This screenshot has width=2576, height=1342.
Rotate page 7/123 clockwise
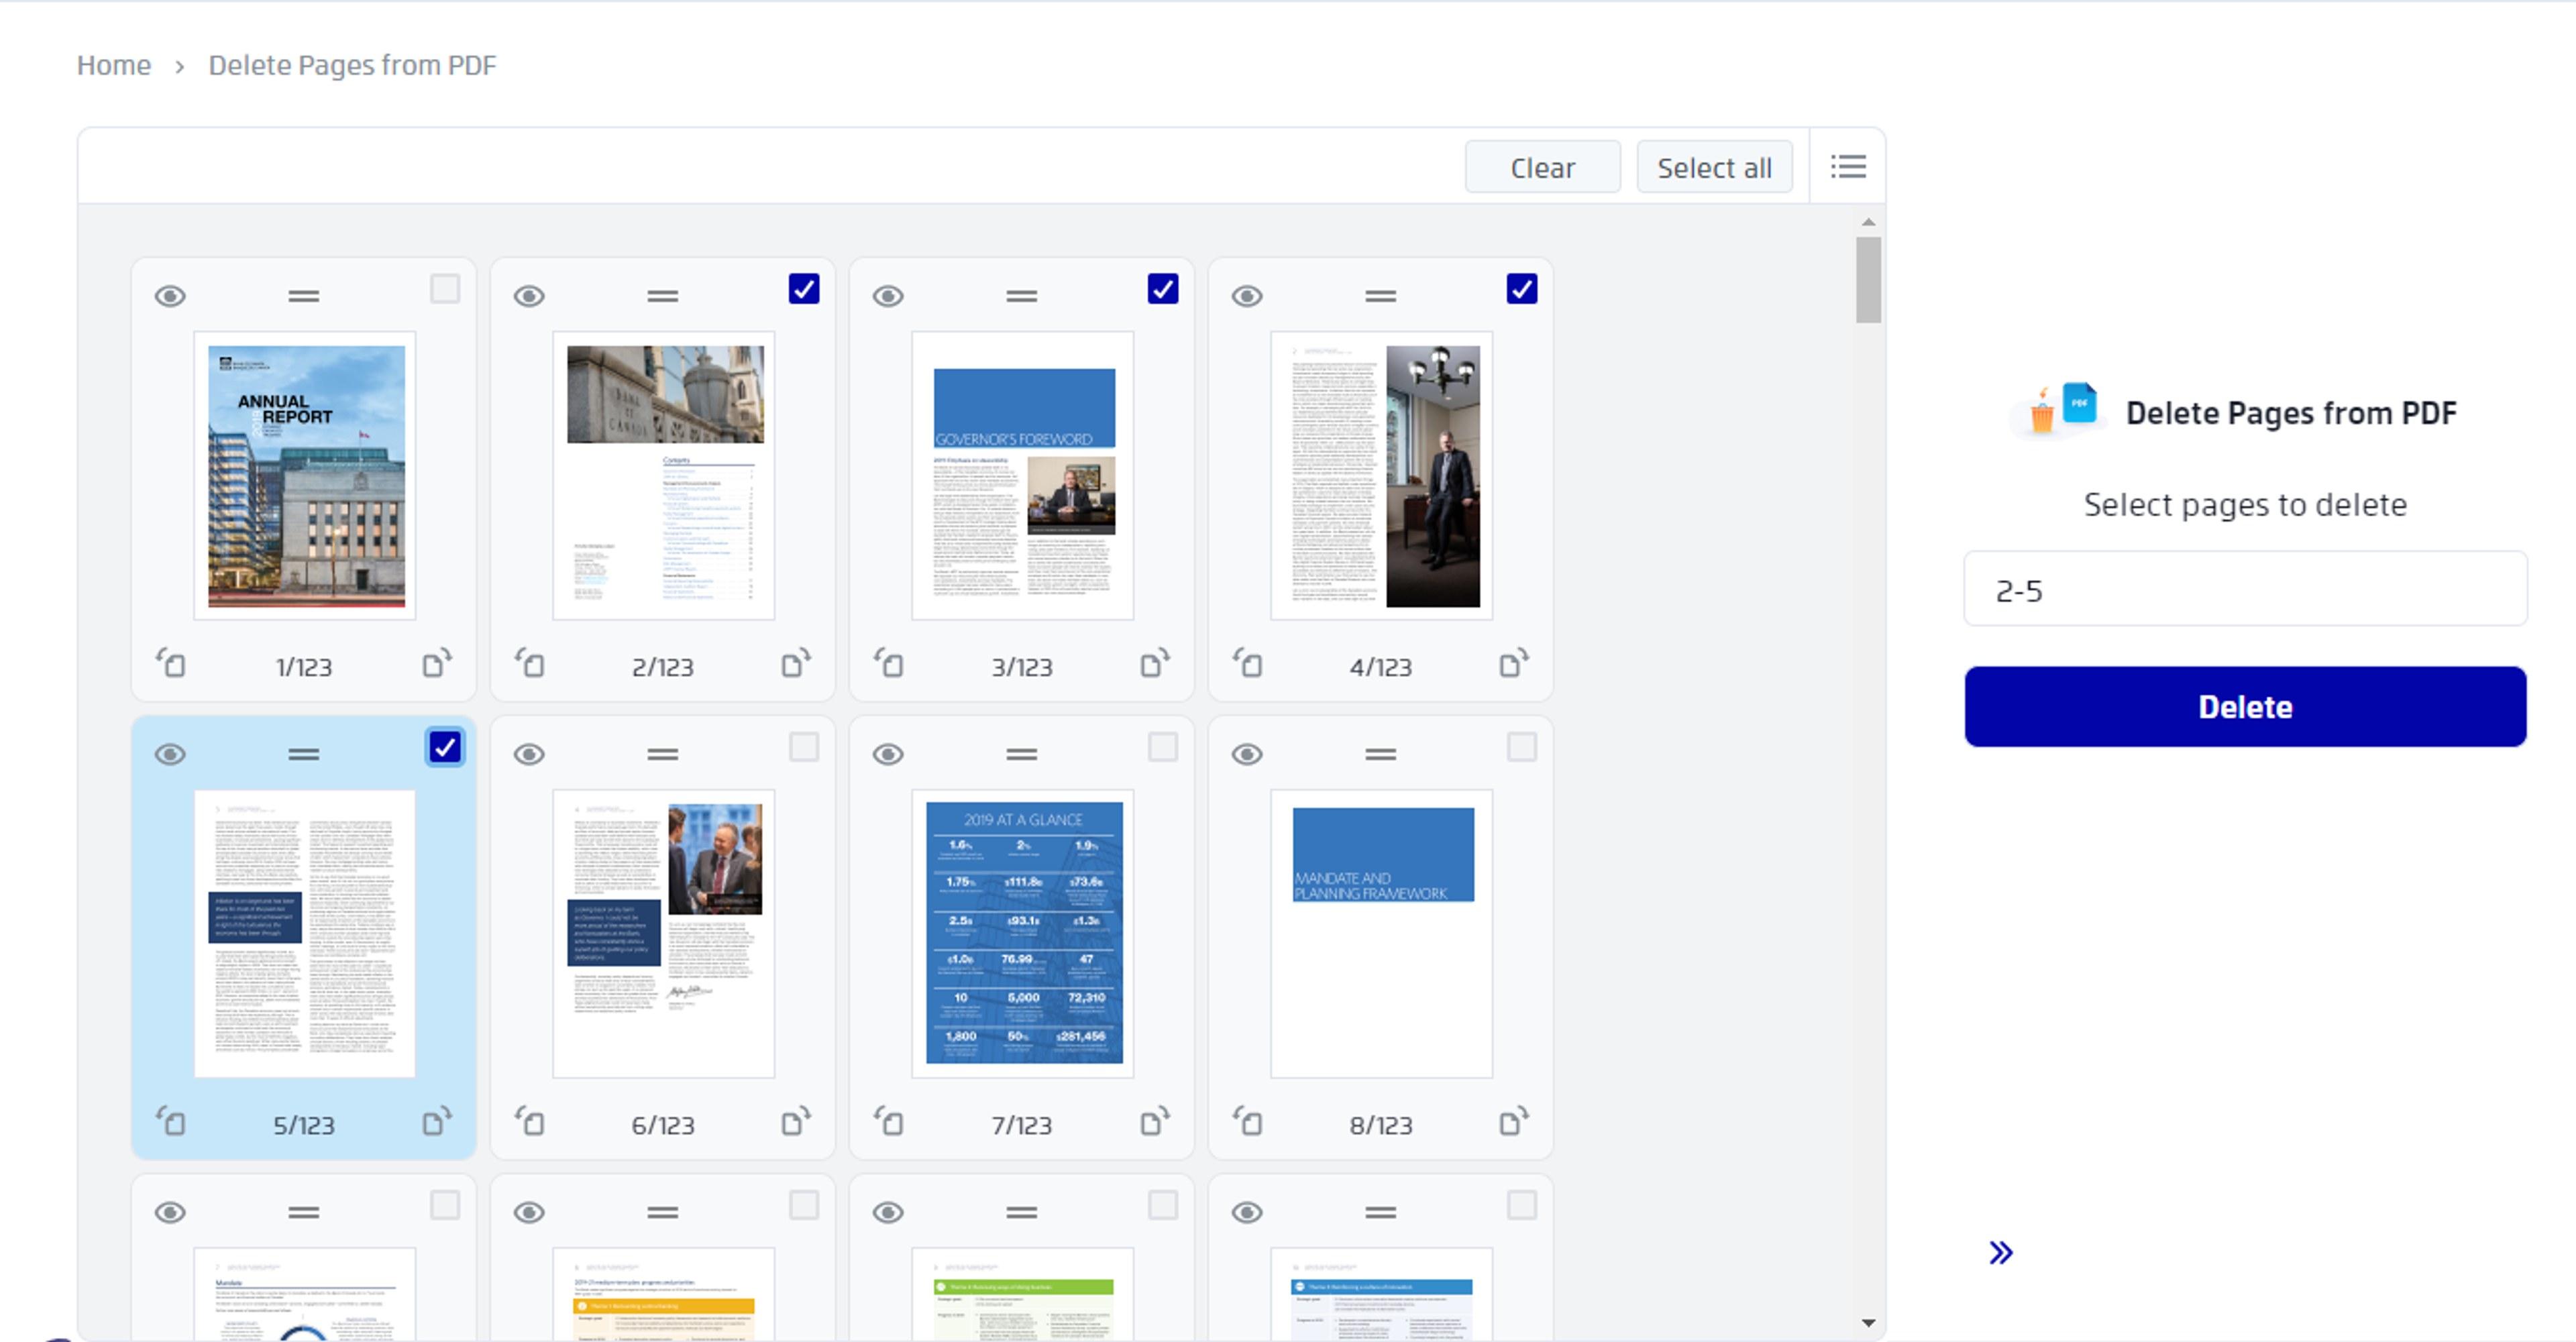tap(1155, 1121)
